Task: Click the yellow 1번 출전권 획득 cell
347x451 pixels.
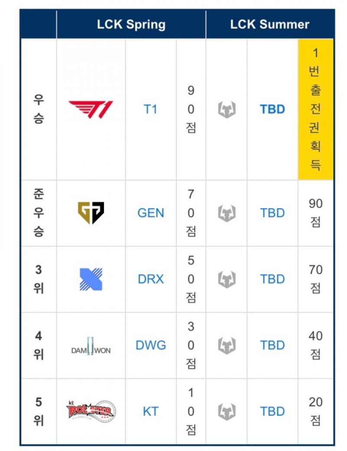Action: click(315, 109)
